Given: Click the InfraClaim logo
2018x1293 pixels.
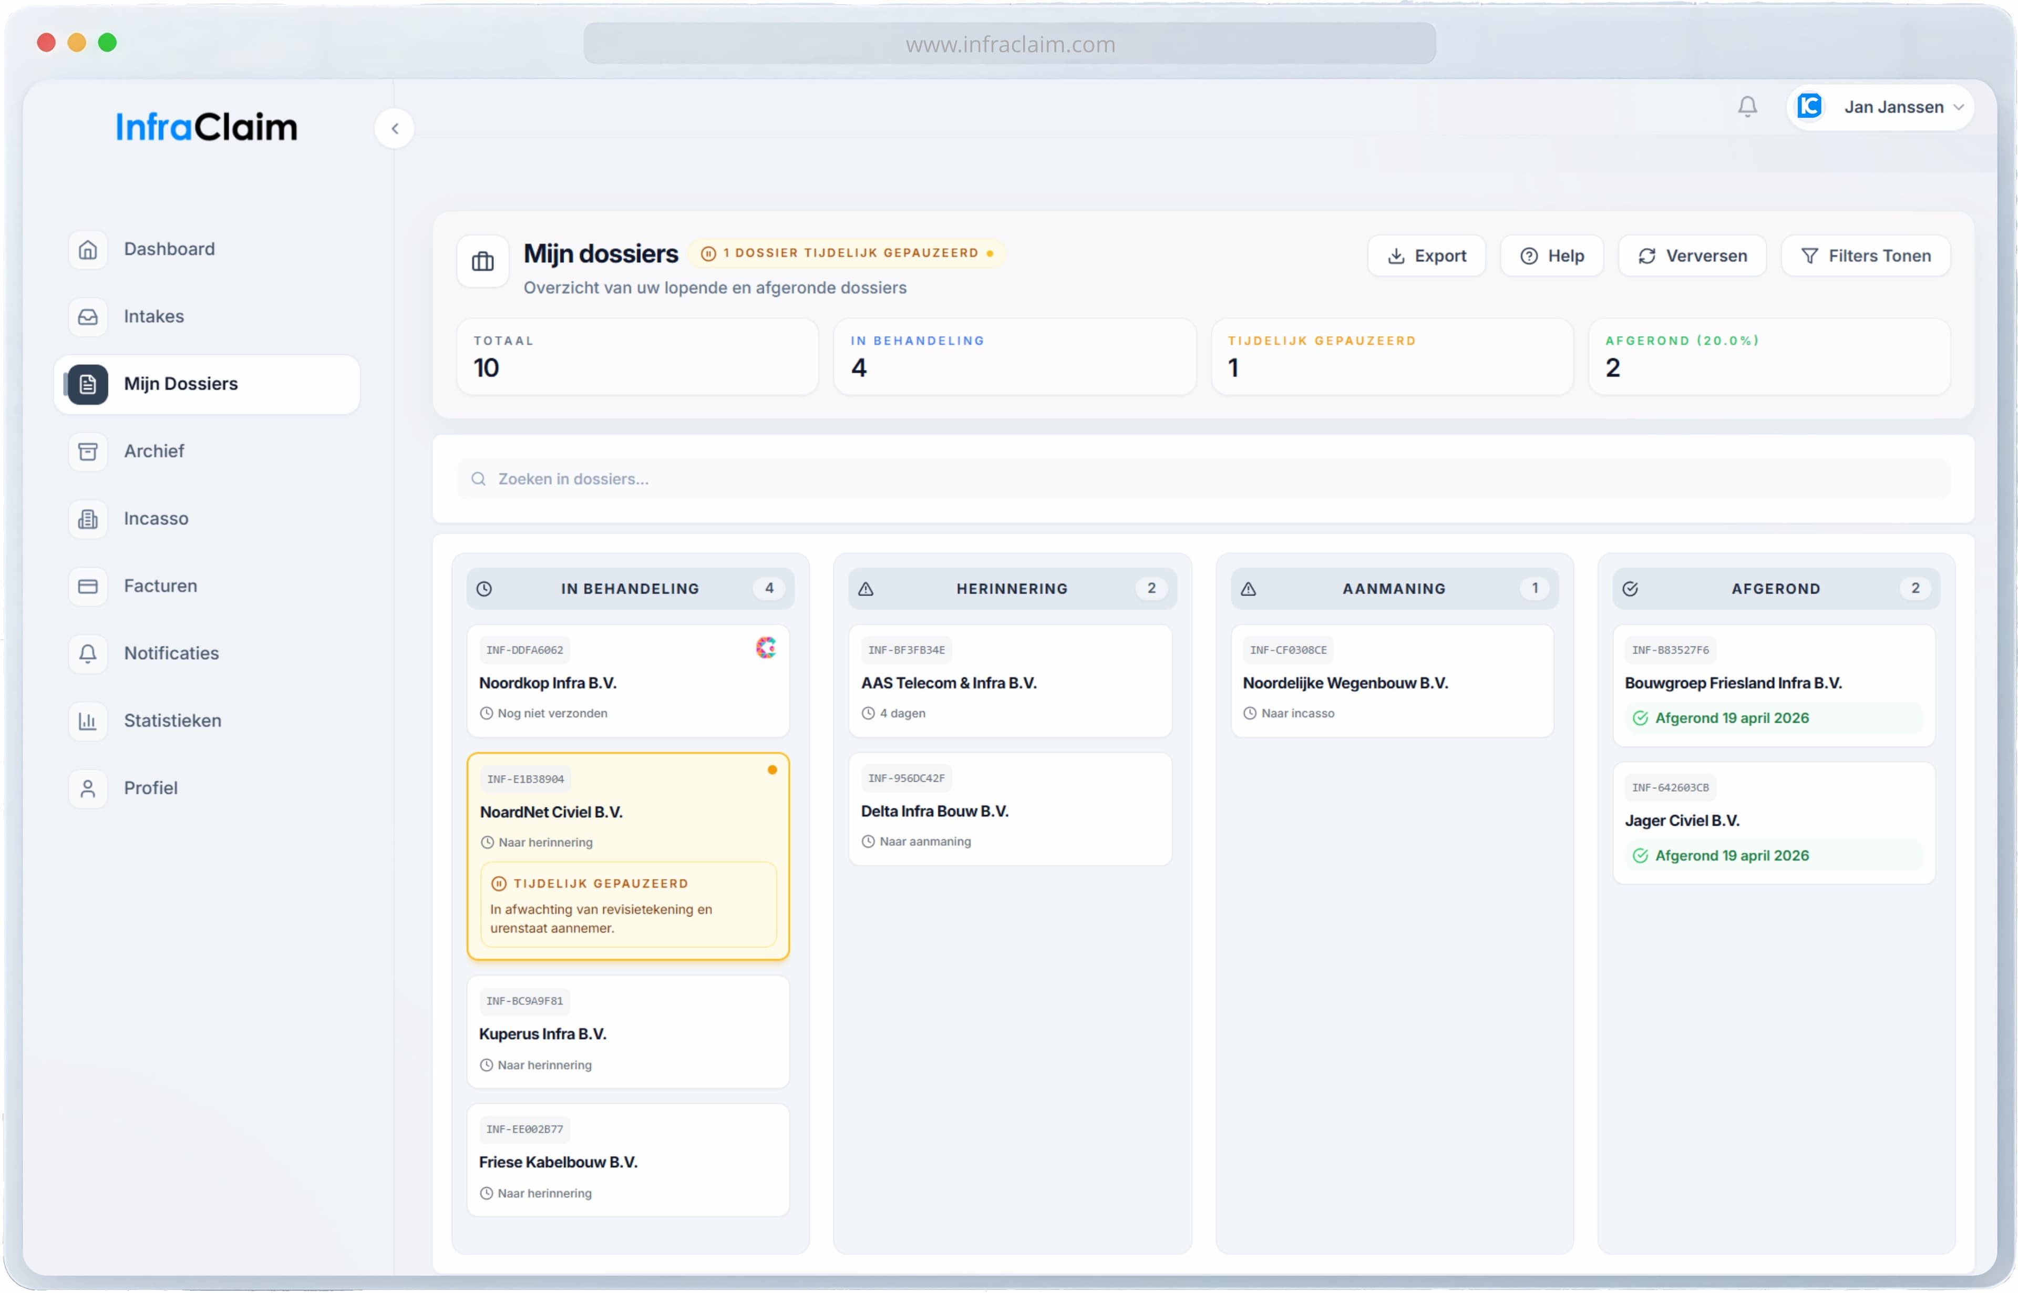Looking at the screenshot, I should [207, 127].
